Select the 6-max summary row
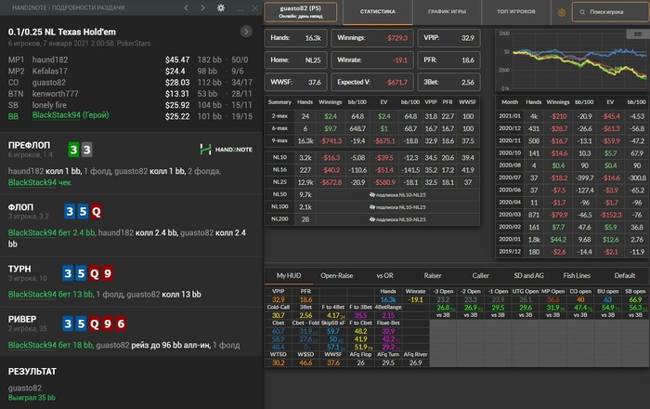The image size is (650, 409). click(x=372, y=128)
